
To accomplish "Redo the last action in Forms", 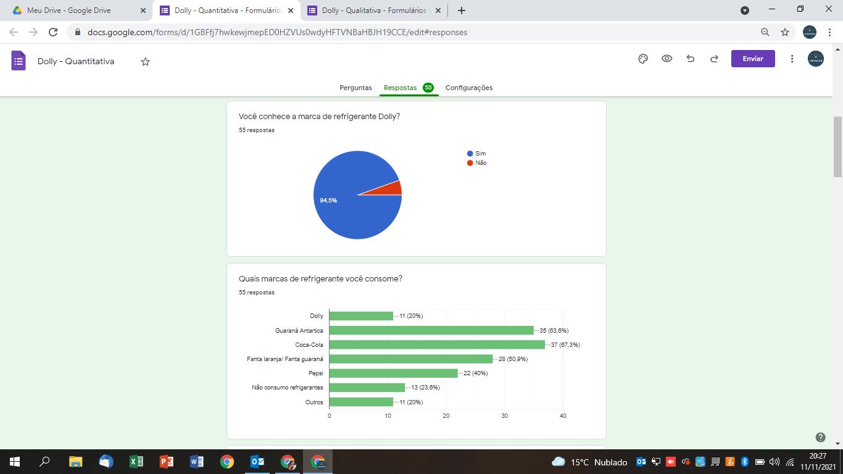I will point(714,59).
